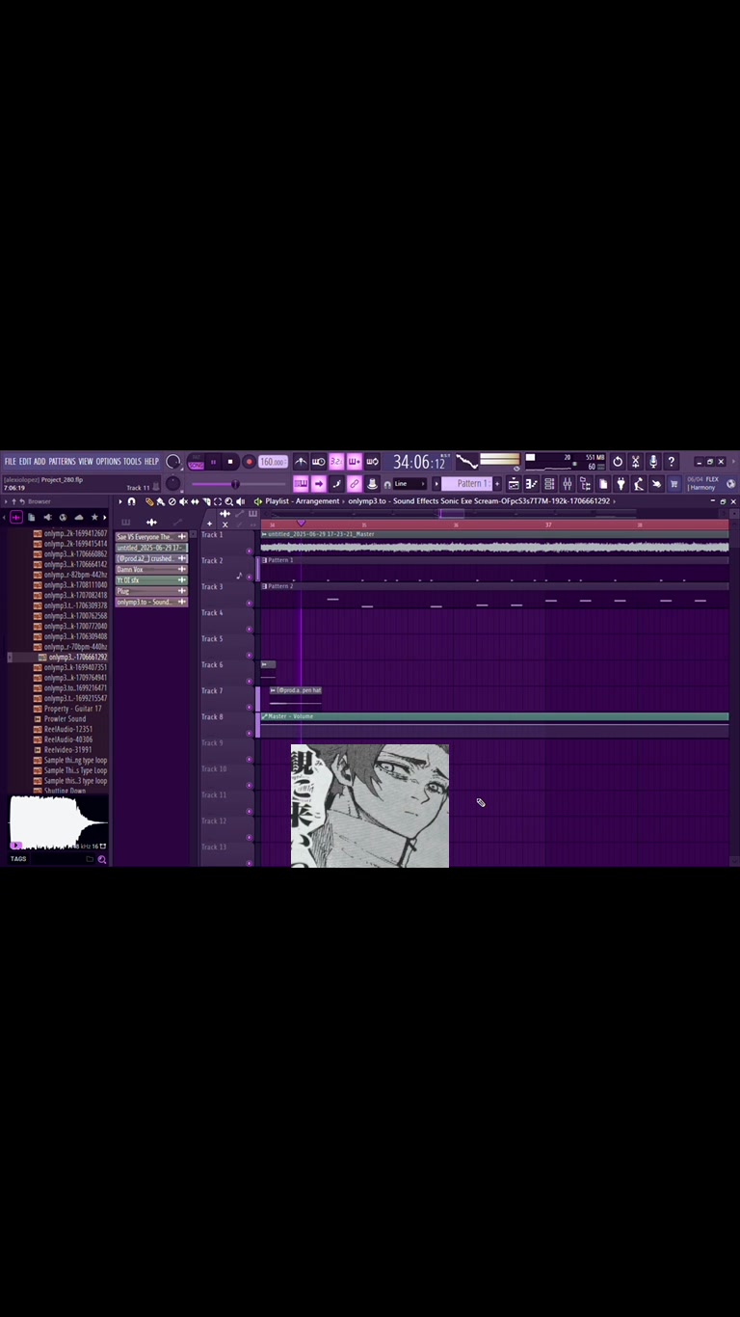Click the song position slider handle
740x1317 pixels.
235,484
